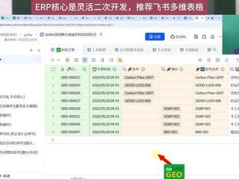The width and height of the screenshot is (239, 179).
Task: Open the SKU column header
Action: pyautogui.click(x=176, y=70)
